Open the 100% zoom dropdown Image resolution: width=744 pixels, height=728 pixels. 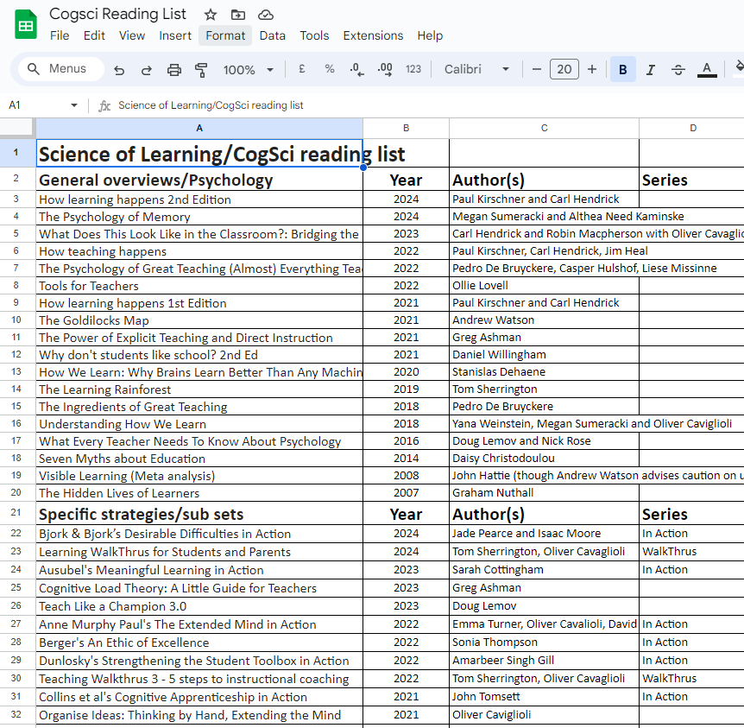point(249,70)
